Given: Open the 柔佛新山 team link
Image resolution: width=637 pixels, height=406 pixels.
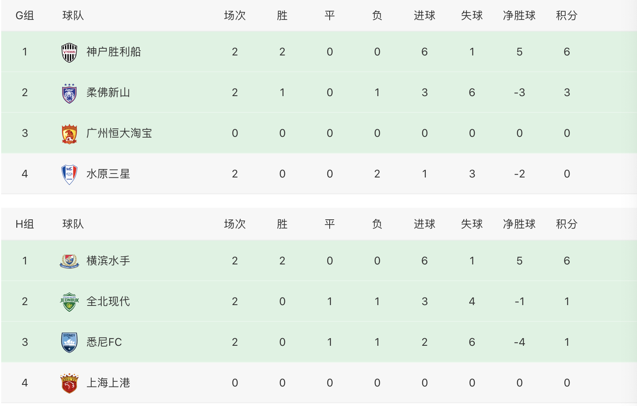Looking at the screenshot, I should [x=108, y=93].
